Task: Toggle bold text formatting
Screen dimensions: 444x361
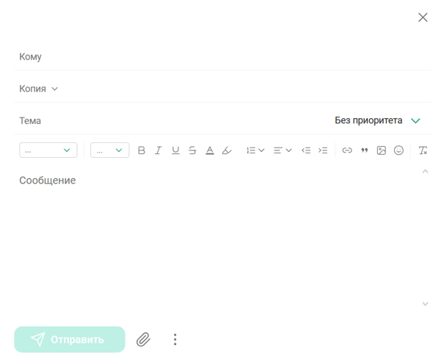Action: (142, 150)
